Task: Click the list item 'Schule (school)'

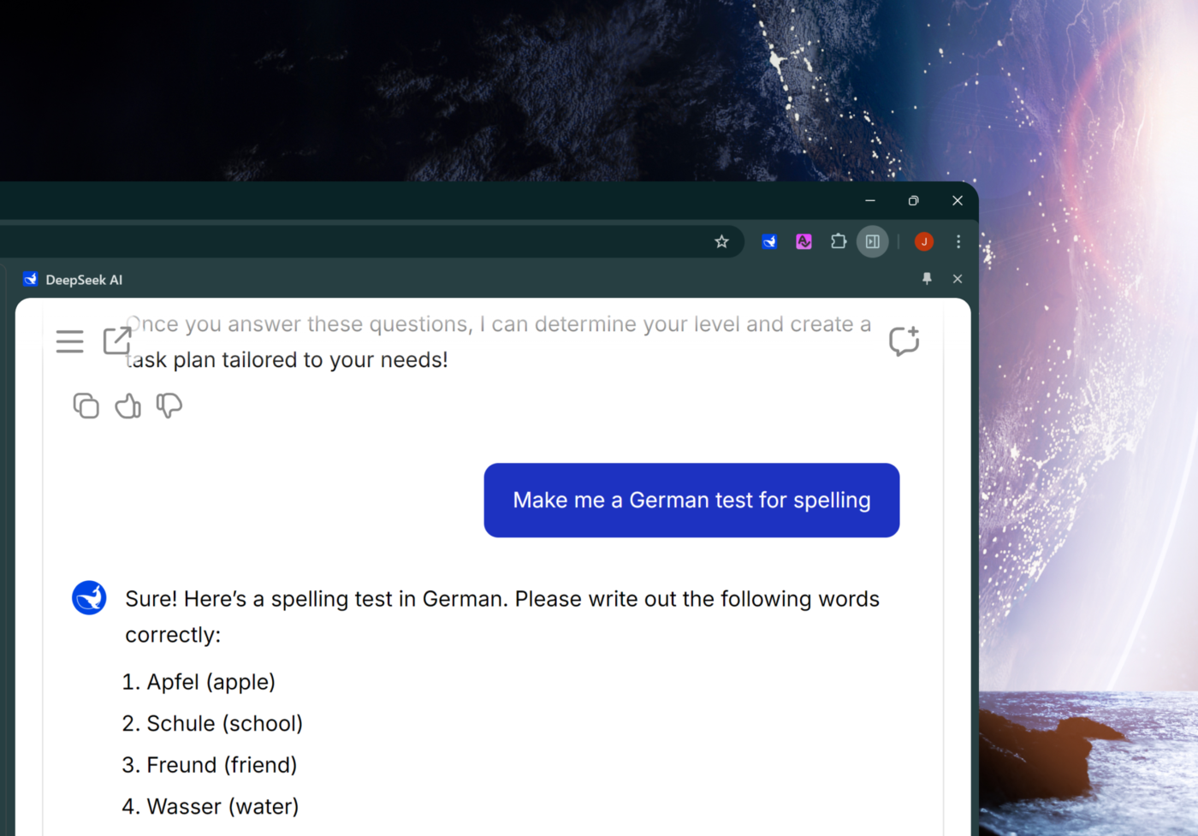Action: (x=212, y=723)
